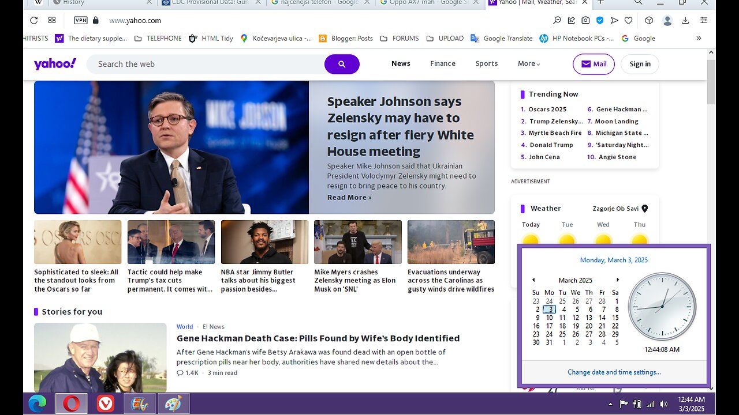The image size is (739, 415).
Task: Open trending topic Moon Landing
Action: coord(617,122)
